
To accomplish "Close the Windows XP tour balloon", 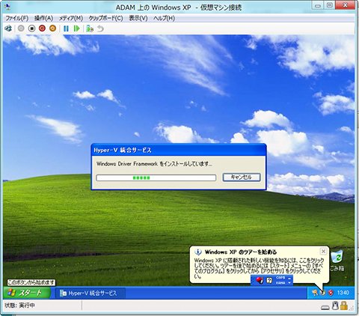I will coord(323,251).
